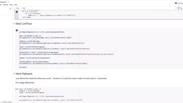The image size is (183, 103).
Task: Click the disk space available status text
Action: [7, 102]
